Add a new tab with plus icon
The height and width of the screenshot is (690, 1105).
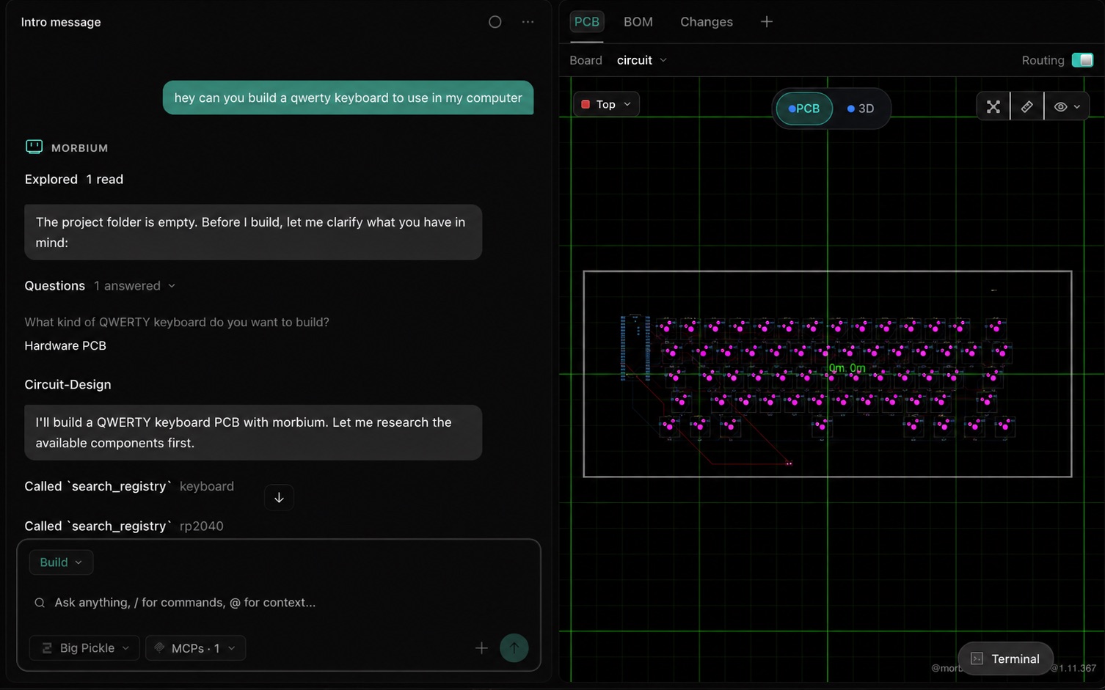pyautogui.click(x=767, y=22)
